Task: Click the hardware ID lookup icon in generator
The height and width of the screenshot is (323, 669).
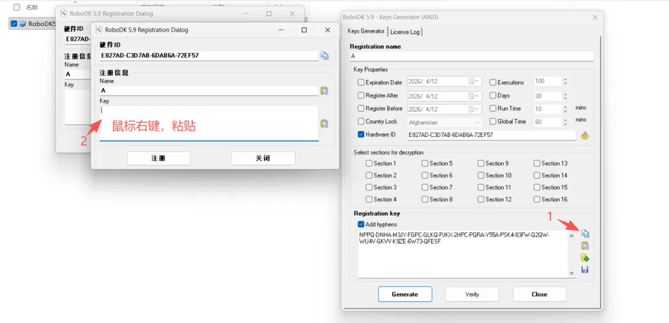Action: [585, 135]
